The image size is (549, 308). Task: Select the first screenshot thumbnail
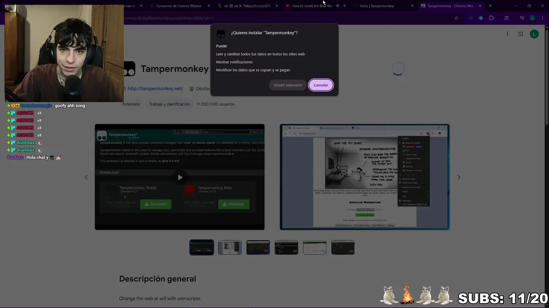[202, 247]
